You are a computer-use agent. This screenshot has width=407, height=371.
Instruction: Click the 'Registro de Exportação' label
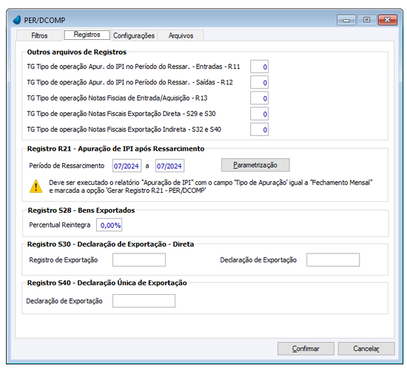[64, 260]
